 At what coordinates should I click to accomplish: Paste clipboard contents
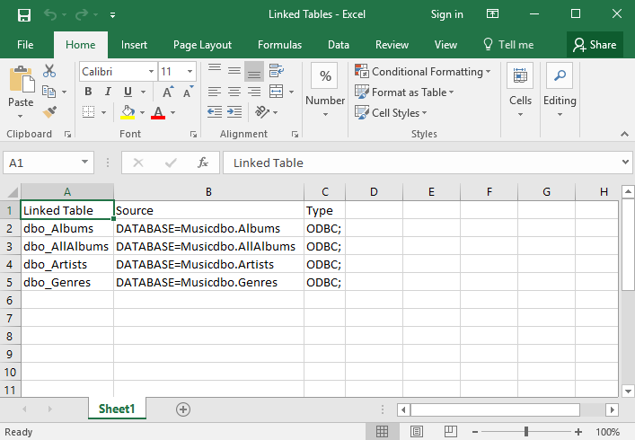coord(21,80)
